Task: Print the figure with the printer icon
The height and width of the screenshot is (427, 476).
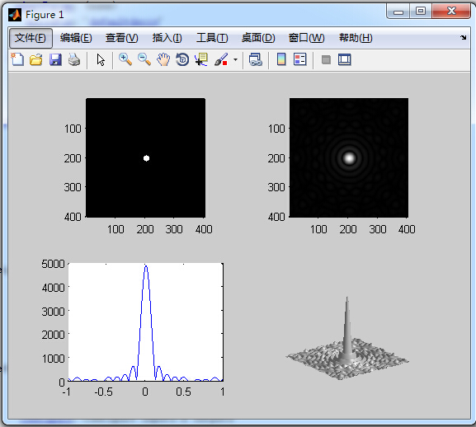Action: click(x=74, y=59)
